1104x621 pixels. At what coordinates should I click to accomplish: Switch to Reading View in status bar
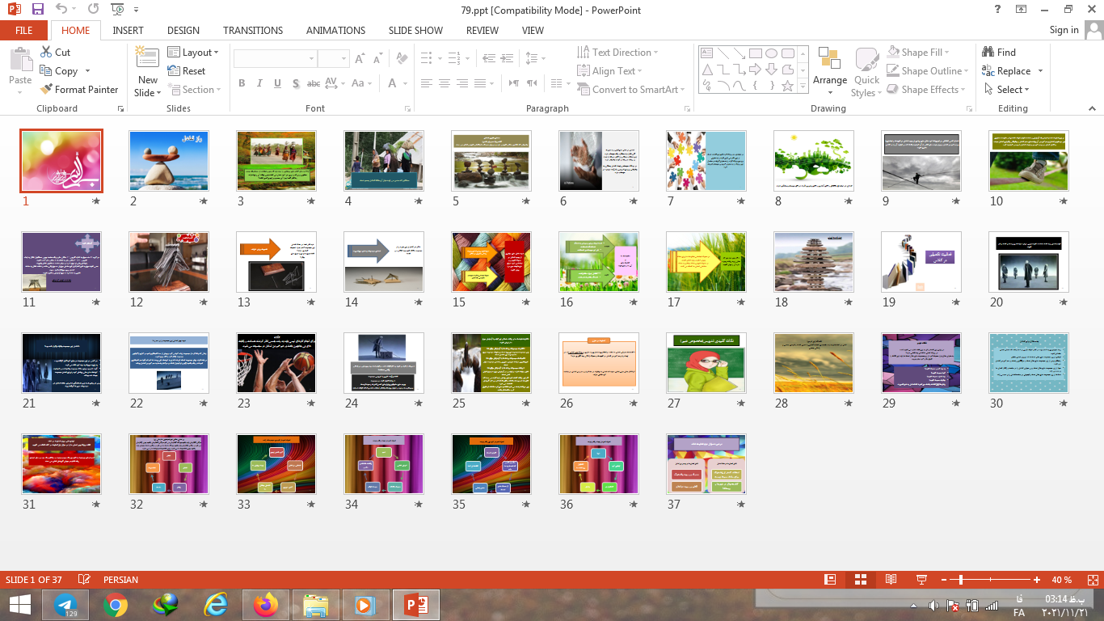[x=891, y=580]
